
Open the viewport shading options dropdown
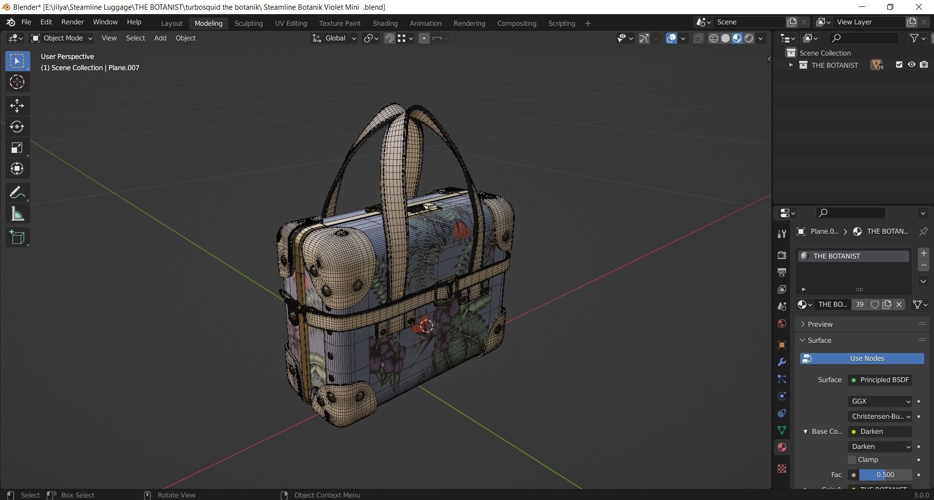pyautogui.click(x=761, y=38)
